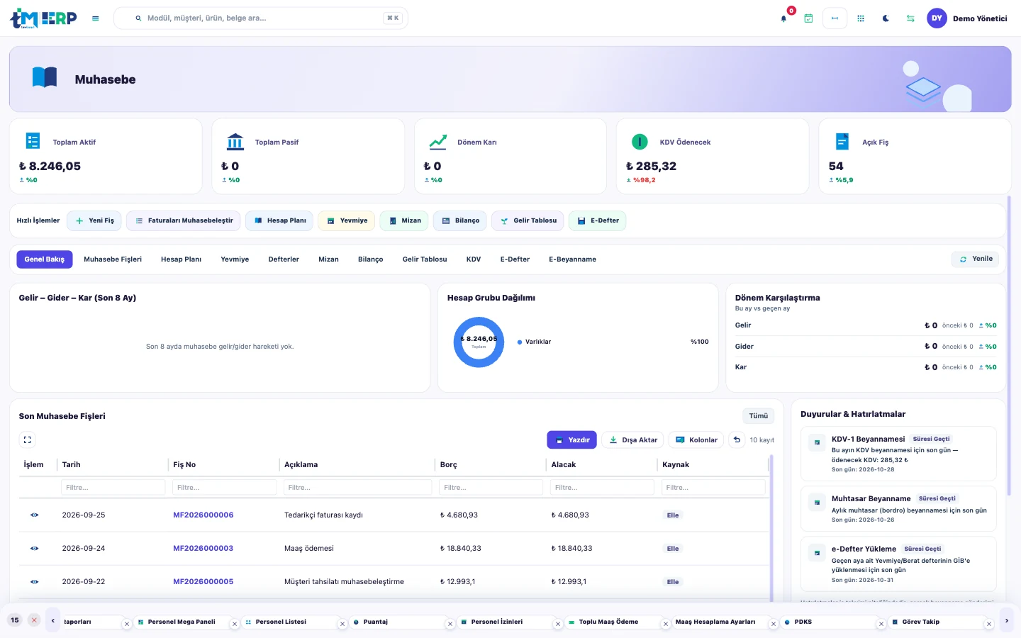Click fullscreen icon of Son Muhasebe Fişleri table
This screenshot has width=1021, height=638.
point(27,440)
